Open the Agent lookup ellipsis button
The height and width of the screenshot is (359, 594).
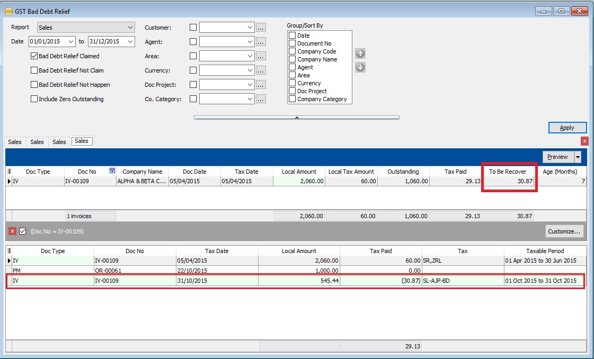click(261, 42)
